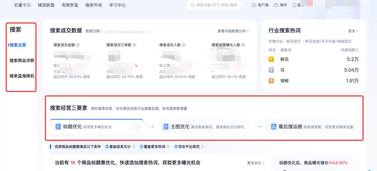Screen dimensions: 377x171
Task: Click the 客户端 download icon
Action: point(254,5)
